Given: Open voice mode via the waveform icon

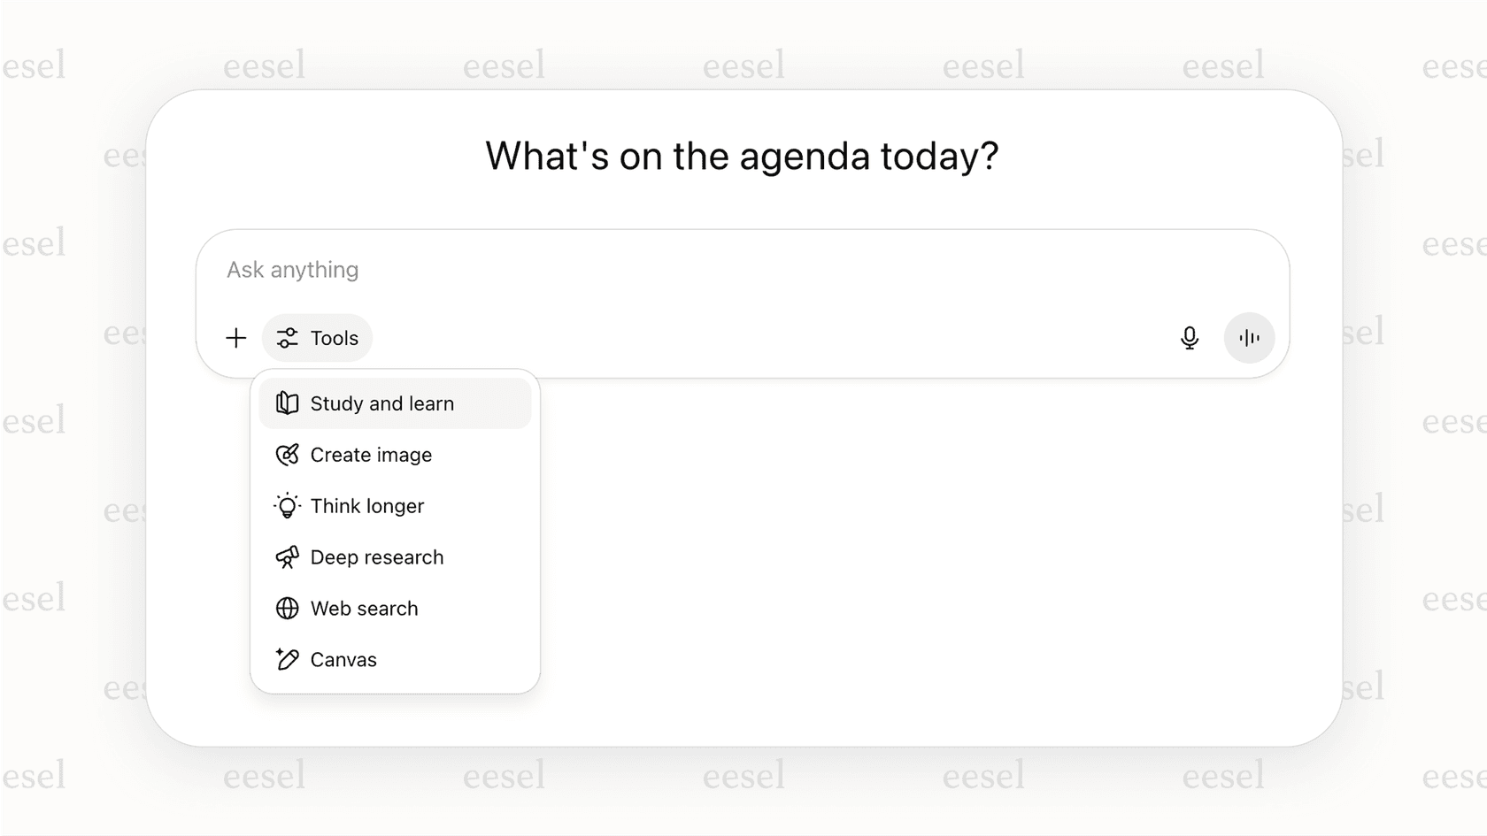Looking at the screenshot, I should [1249, 337].
